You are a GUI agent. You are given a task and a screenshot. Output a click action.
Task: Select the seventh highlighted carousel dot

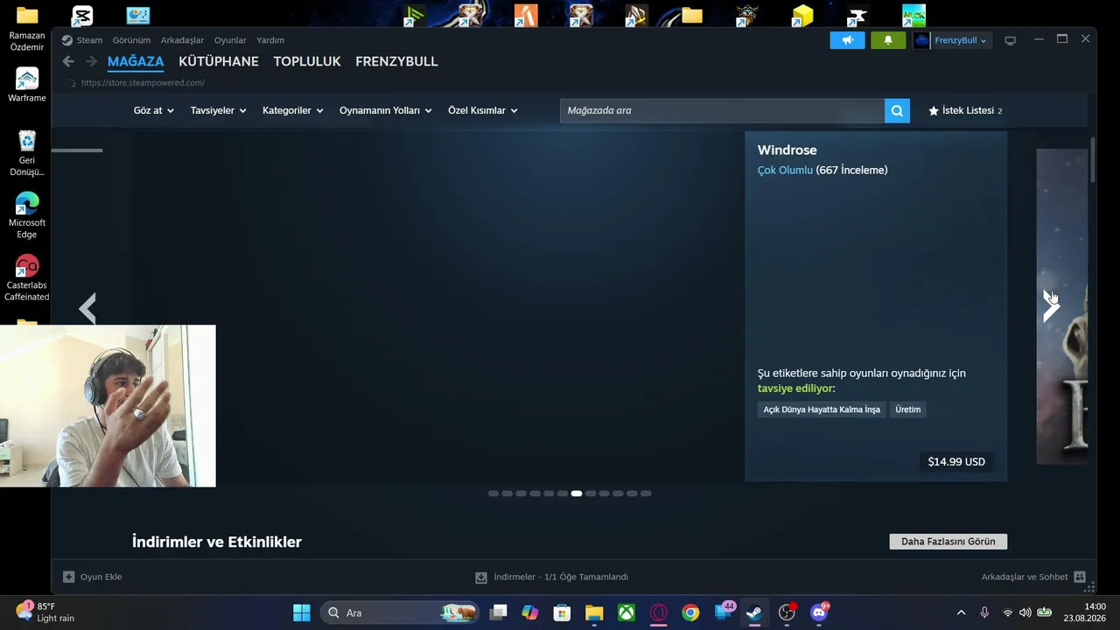point(577,493)
